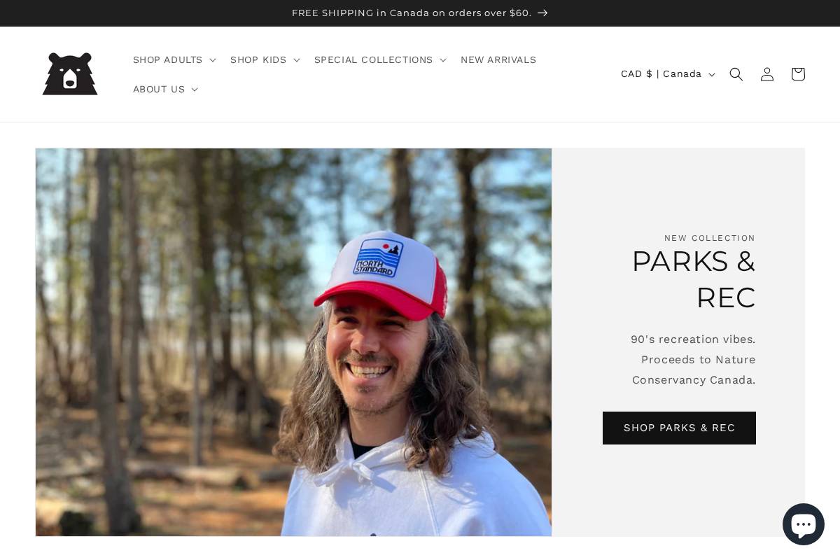Screen dimensions: 840x560
Task: Click the chevron beside Shop Kids
Action: coord(297,60)
